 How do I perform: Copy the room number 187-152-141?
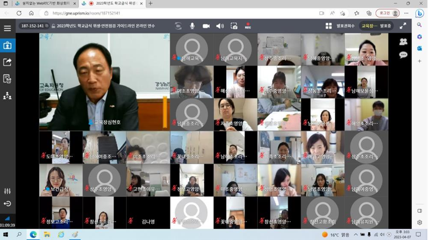(47, 26)
